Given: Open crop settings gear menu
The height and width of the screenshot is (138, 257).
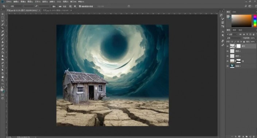Looking at the screenshot, I should (75, 6).
